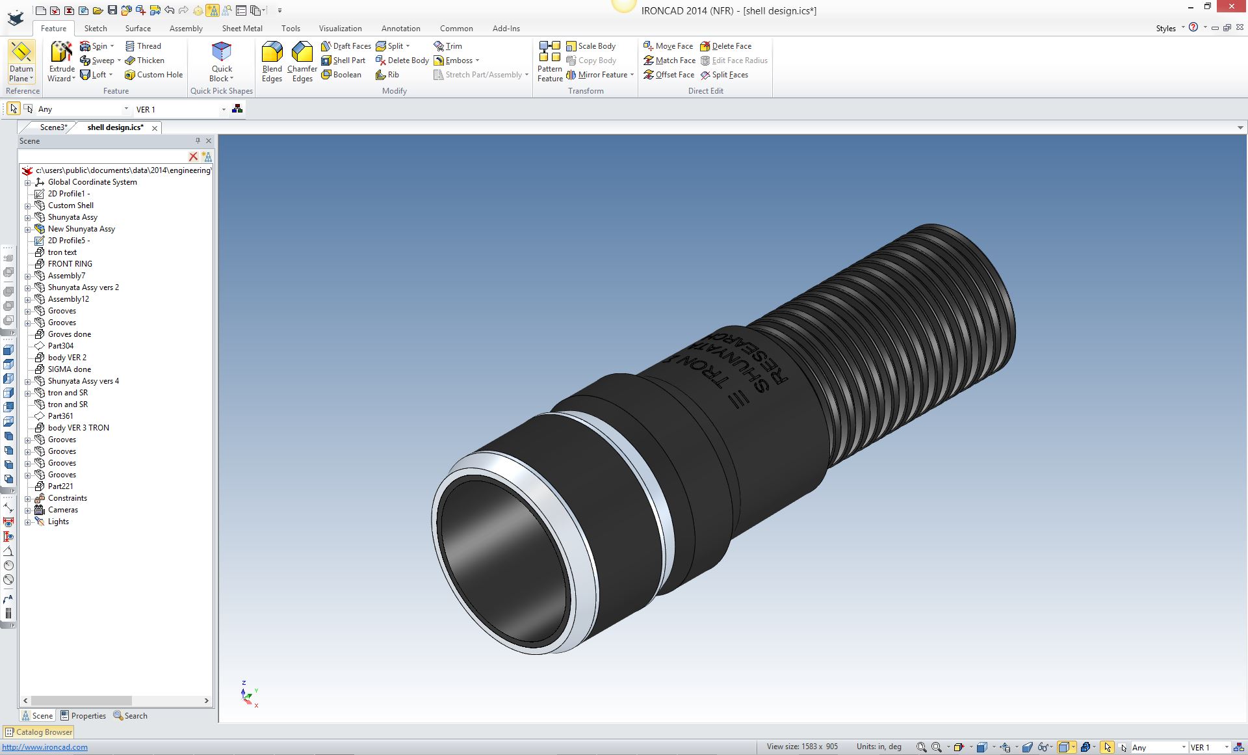Open the Datum Plane tool
1248x755 pixels.
(21, 62)
